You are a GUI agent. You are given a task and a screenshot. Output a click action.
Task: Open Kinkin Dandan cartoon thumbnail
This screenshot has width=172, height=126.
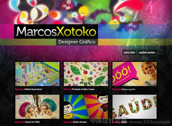point(86,107)
